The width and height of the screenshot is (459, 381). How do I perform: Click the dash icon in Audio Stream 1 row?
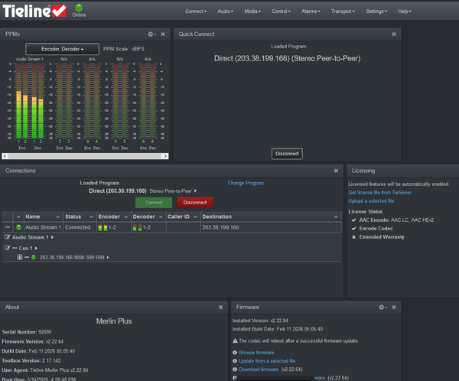8,227
